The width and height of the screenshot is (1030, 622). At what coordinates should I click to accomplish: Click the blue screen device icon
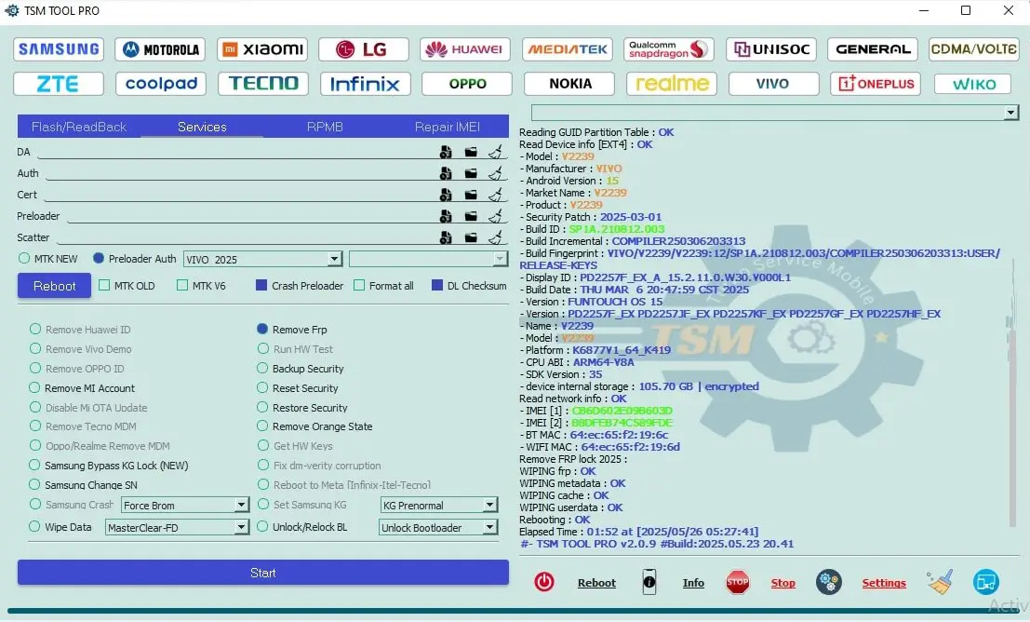(986, 582)
